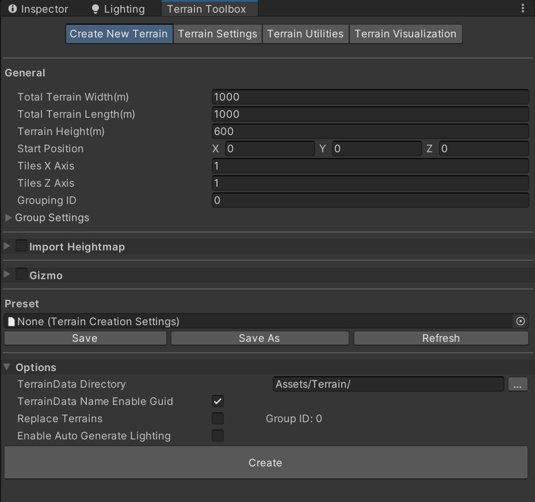Check the Replace Terrains option
Image resolution: width=535 pixels, height=502 pixels.
tap(217, 418)
